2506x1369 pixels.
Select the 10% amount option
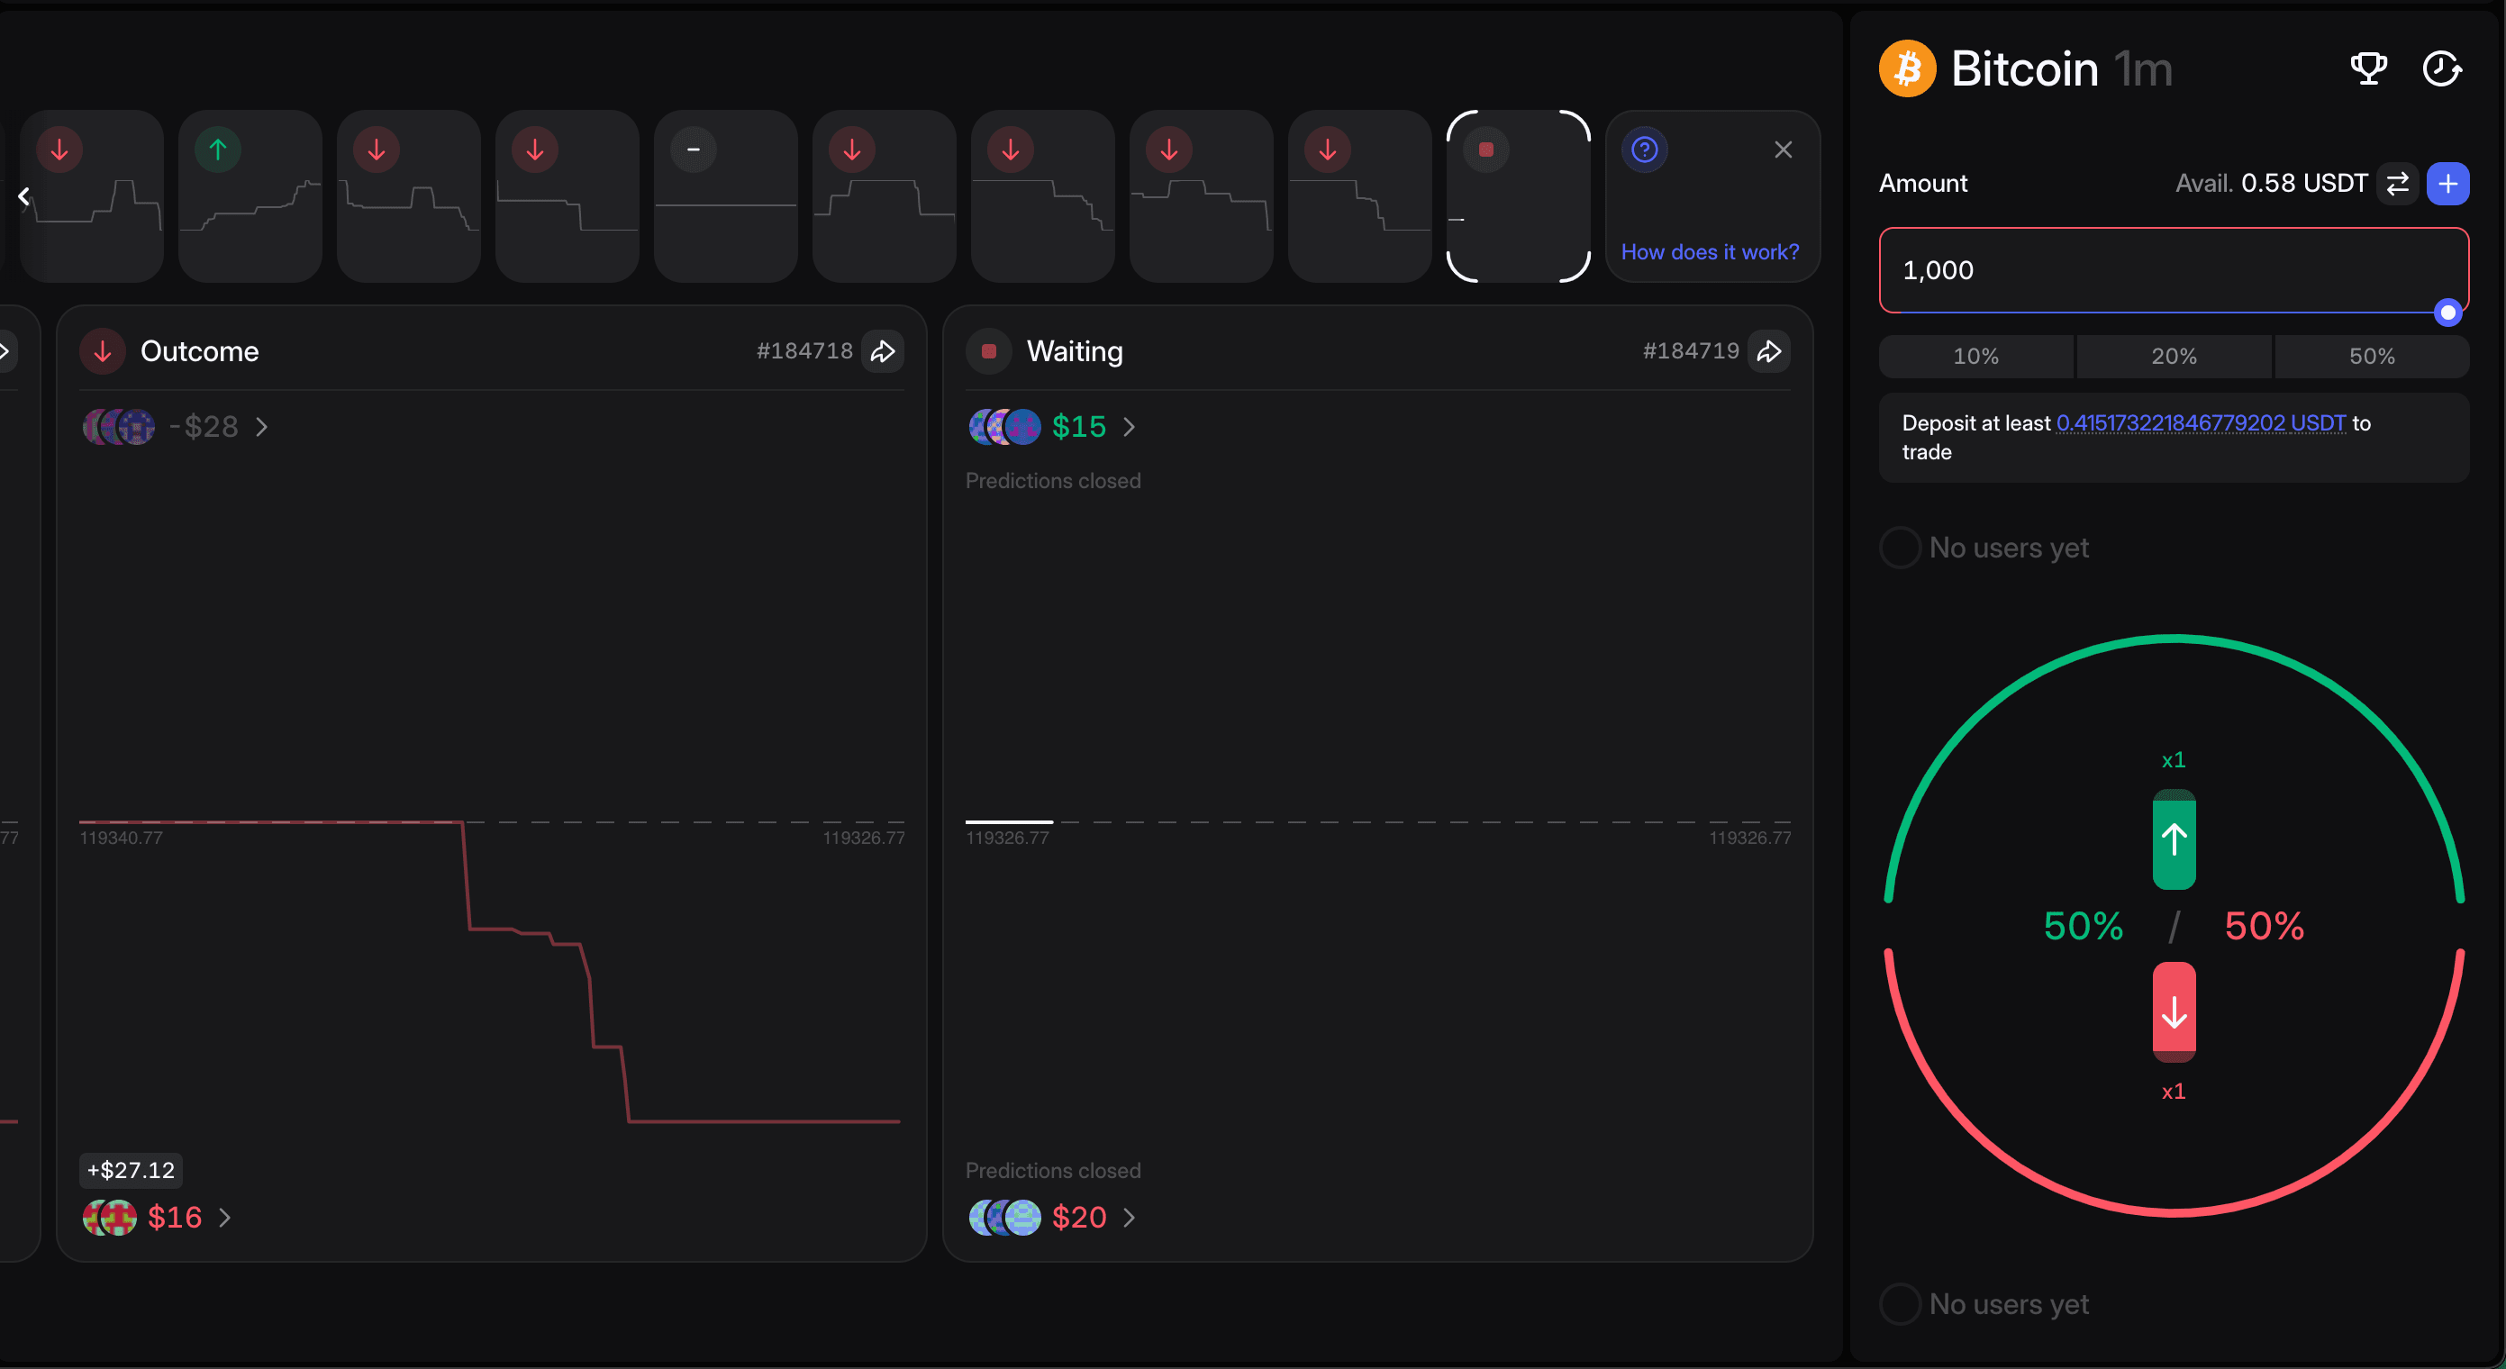pyautogui.click(x=1975, y=356)
